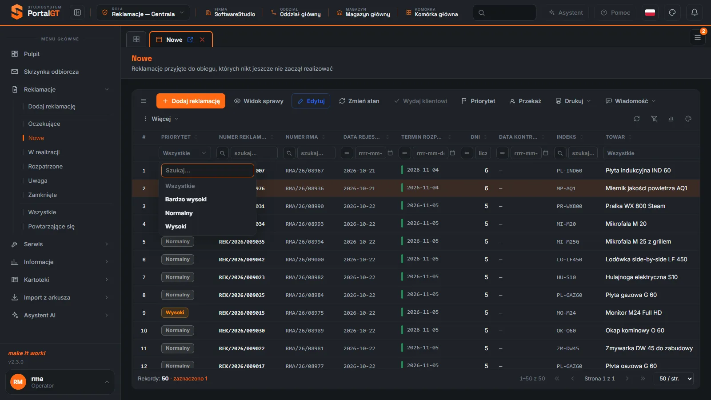Click search field in priority dropdown
The width and height of the screenshot is (711, 400).
(x=208, y=170)
